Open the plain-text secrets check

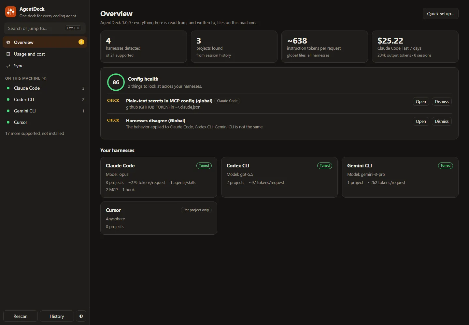point(421,101)
